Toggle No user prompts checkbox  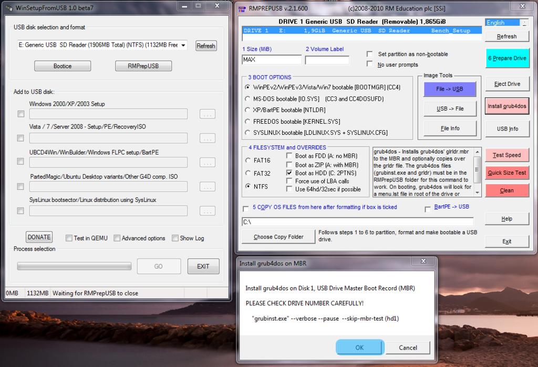[369, 64]
